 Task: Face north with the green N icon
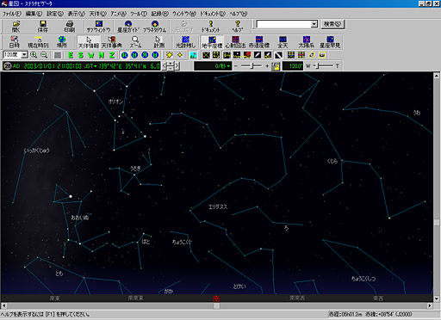(x=102, y=55)
